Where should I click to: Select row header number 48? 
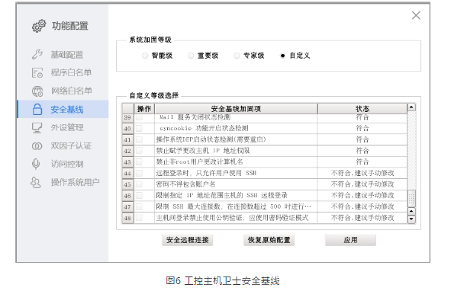[x=127, y=218]
